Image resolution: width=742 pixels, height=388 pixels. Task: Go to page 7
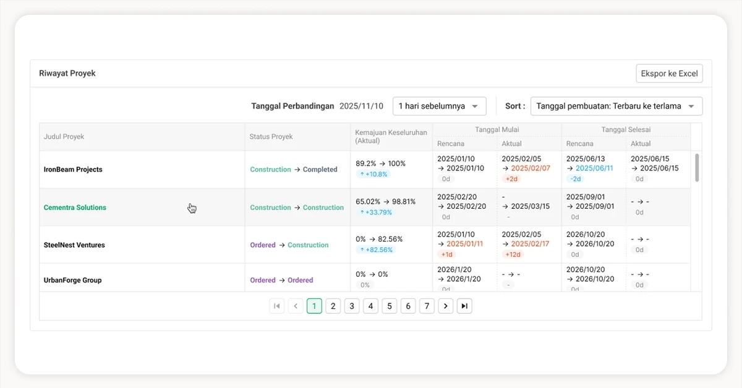[427, 306]
